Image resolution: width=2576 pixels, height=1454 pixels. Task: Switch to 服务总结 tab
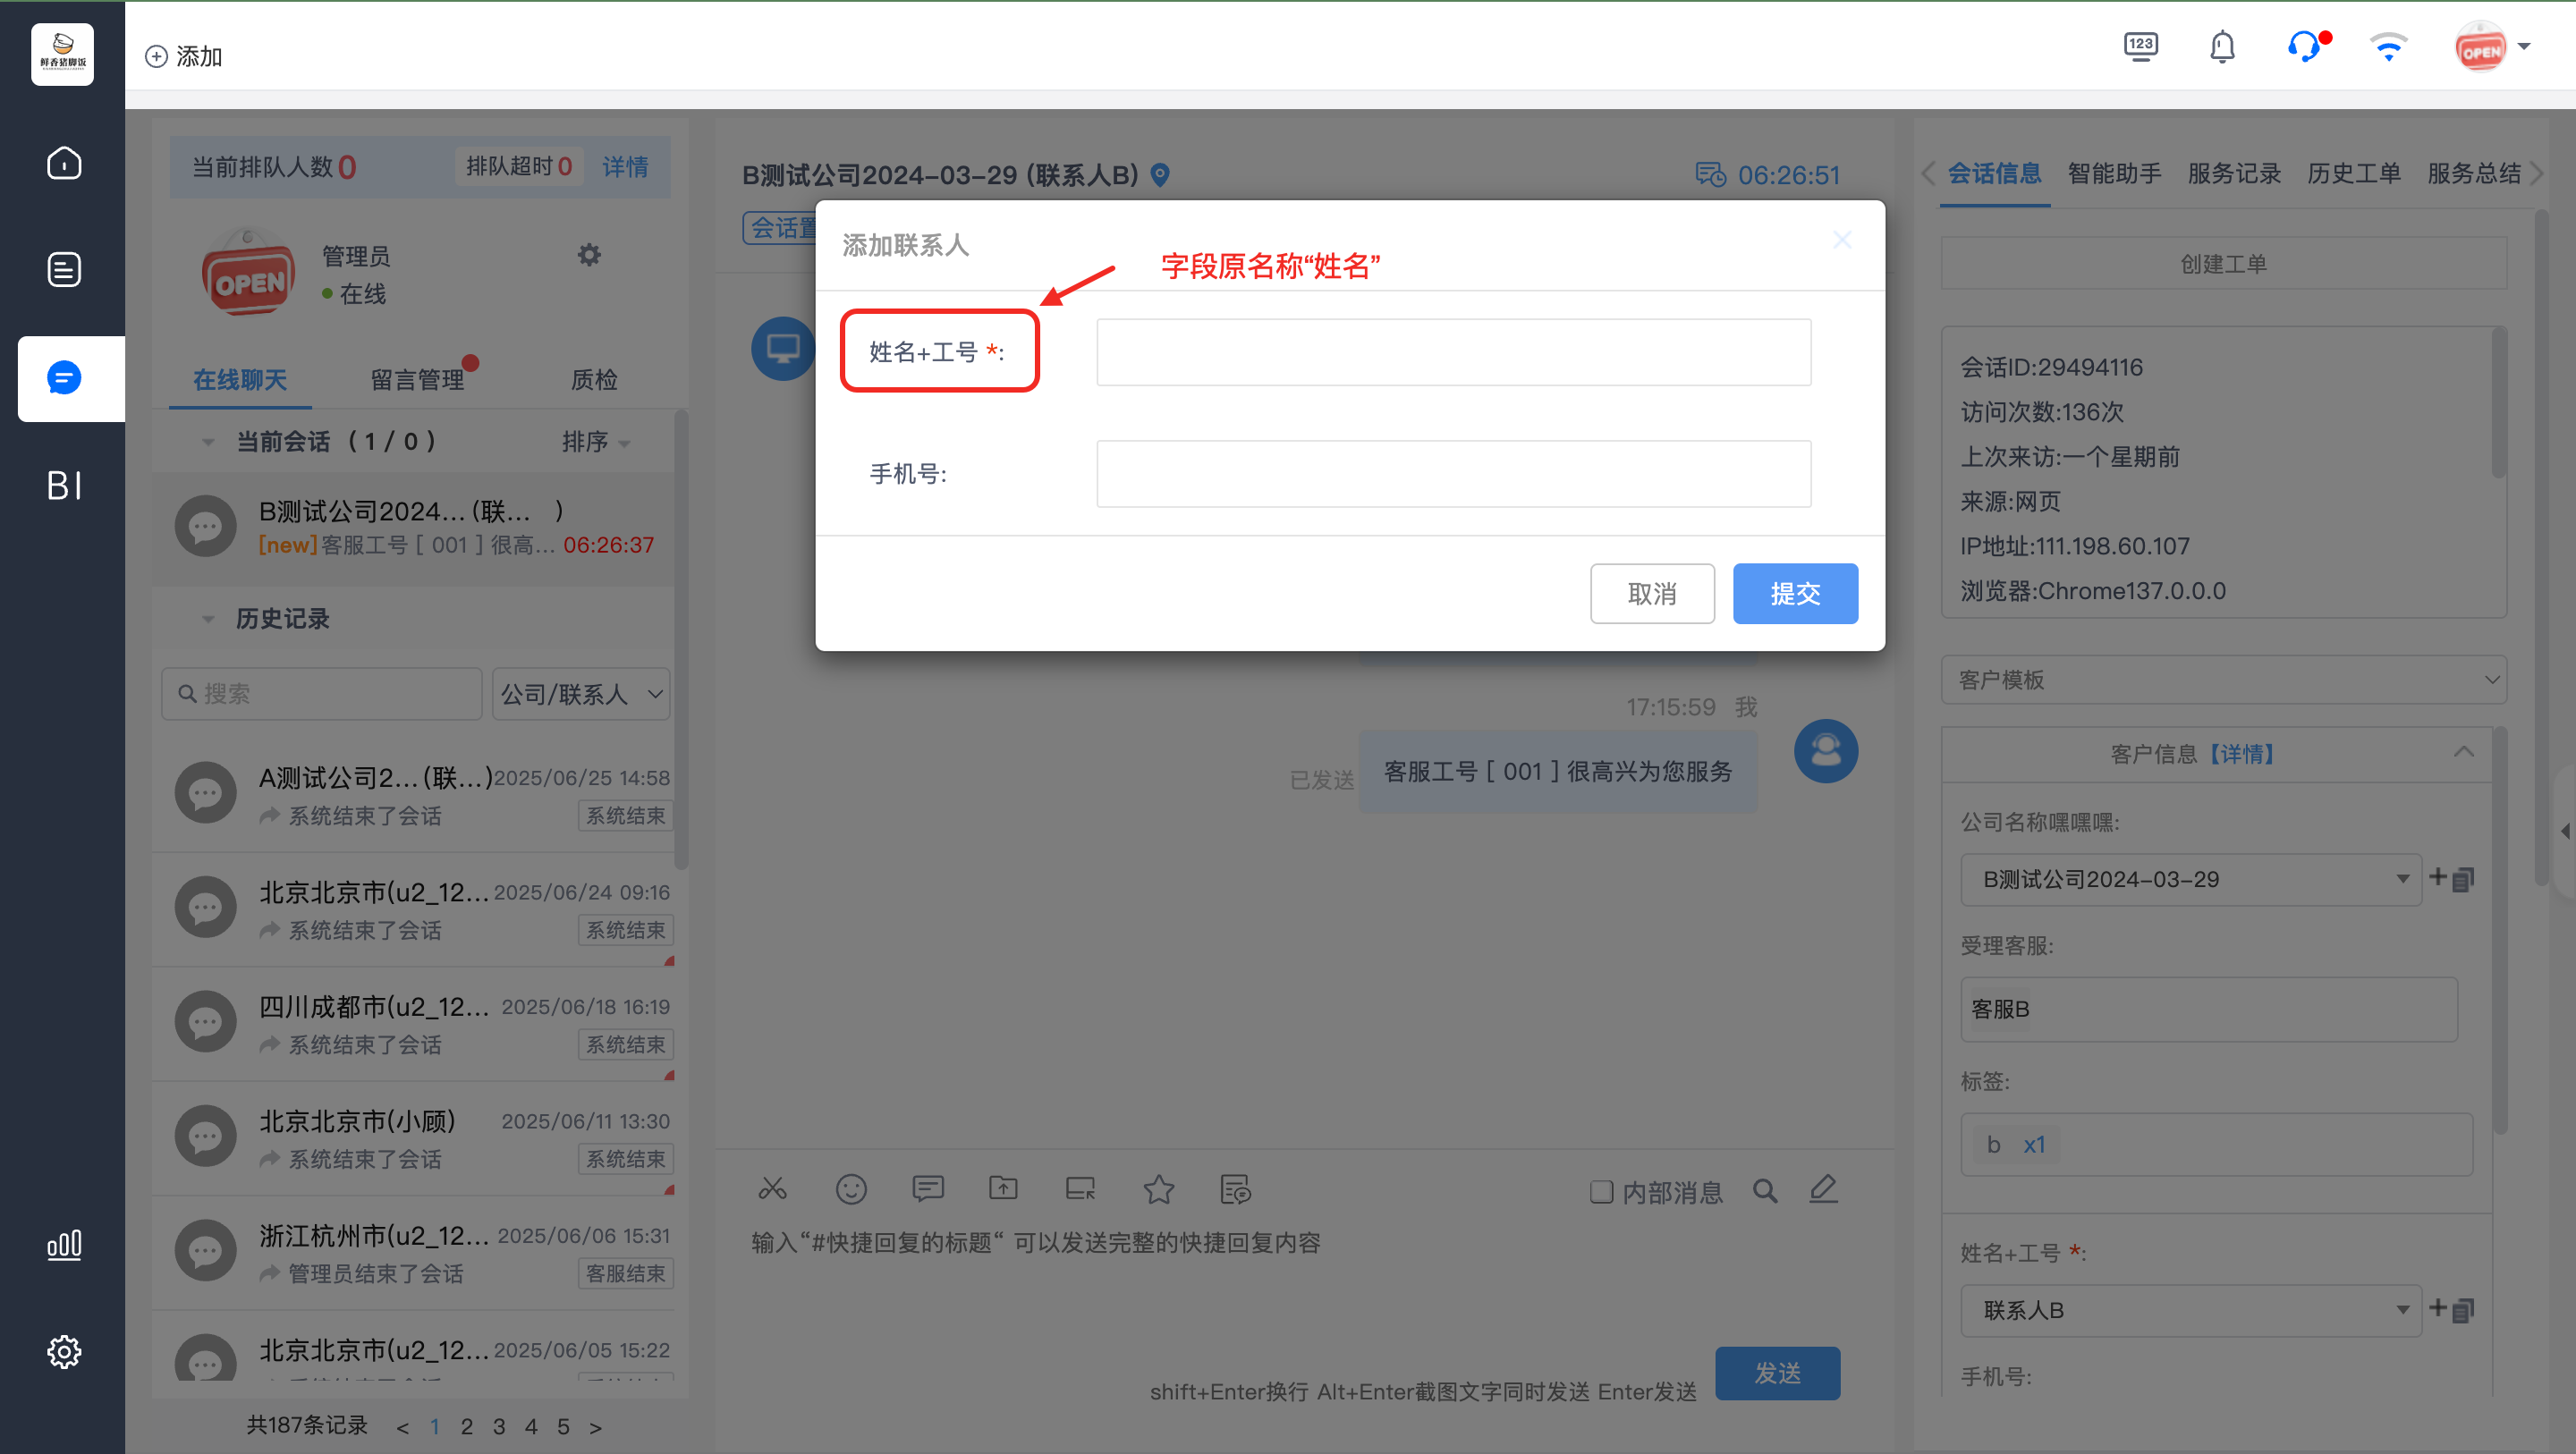[2474, 174]
